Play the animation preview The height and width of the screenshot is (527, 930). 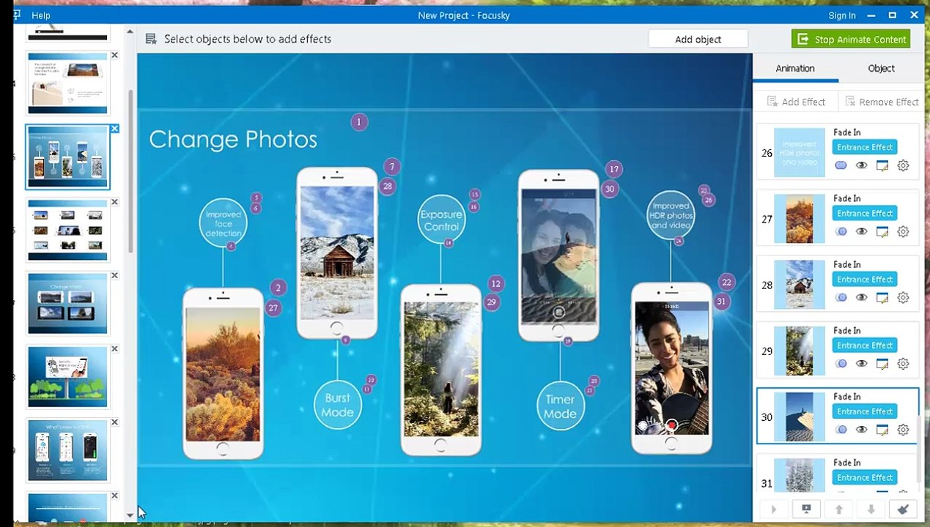click(774, 509)
